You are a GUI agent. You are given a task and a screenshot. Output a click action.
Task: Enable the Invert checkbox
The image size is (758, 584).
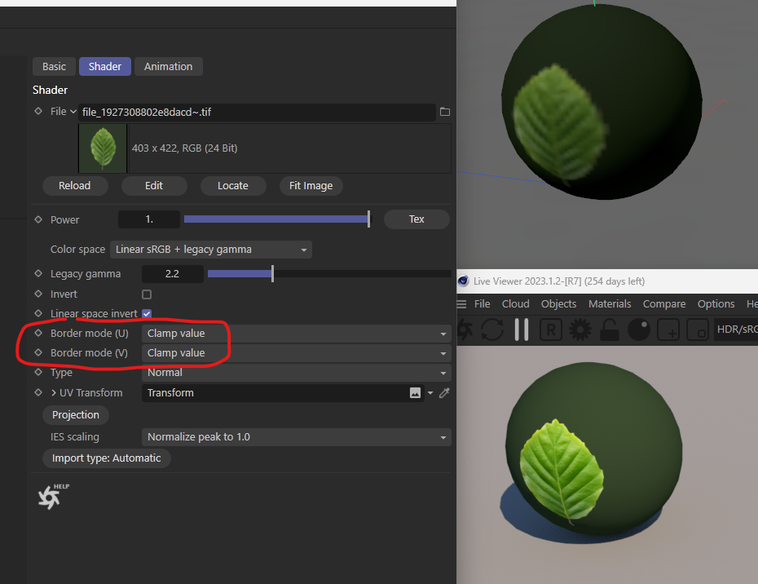click(x=147, y=294)
